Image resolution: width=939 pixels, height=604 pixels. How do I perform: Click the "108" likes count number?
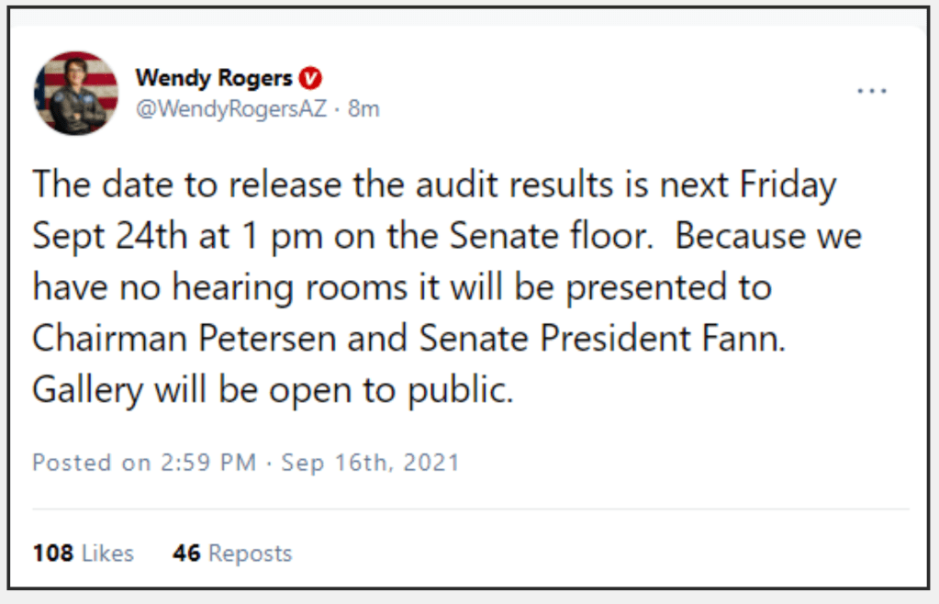point(53,554)
